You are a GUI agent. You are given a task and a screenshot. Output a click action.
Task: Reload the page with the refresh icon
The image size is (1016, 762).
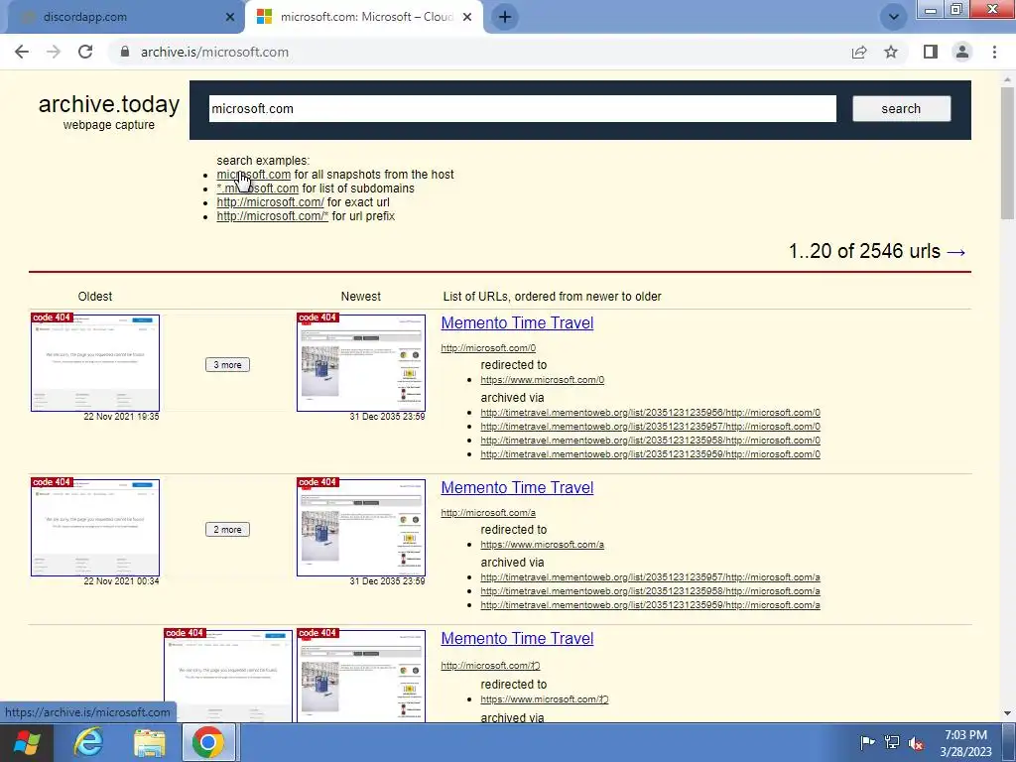point(85,52)
